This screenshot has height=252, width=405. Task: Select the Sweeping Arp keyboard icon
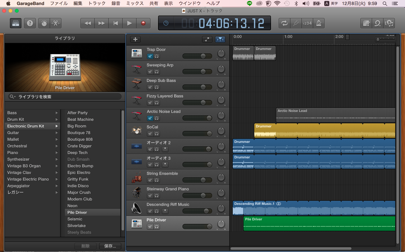(x=137, y=69)
